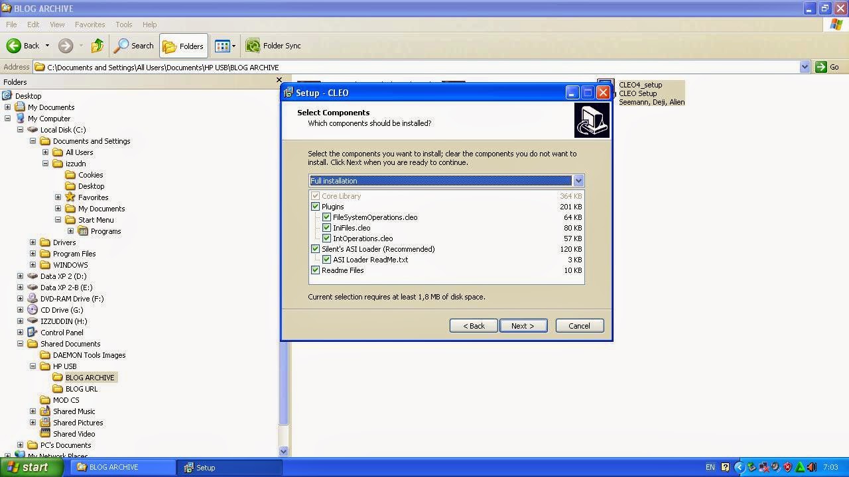This screenshot has height=477, width=849.
Task: Open the Full installation dropdown
Action: (x=578, y=181)
